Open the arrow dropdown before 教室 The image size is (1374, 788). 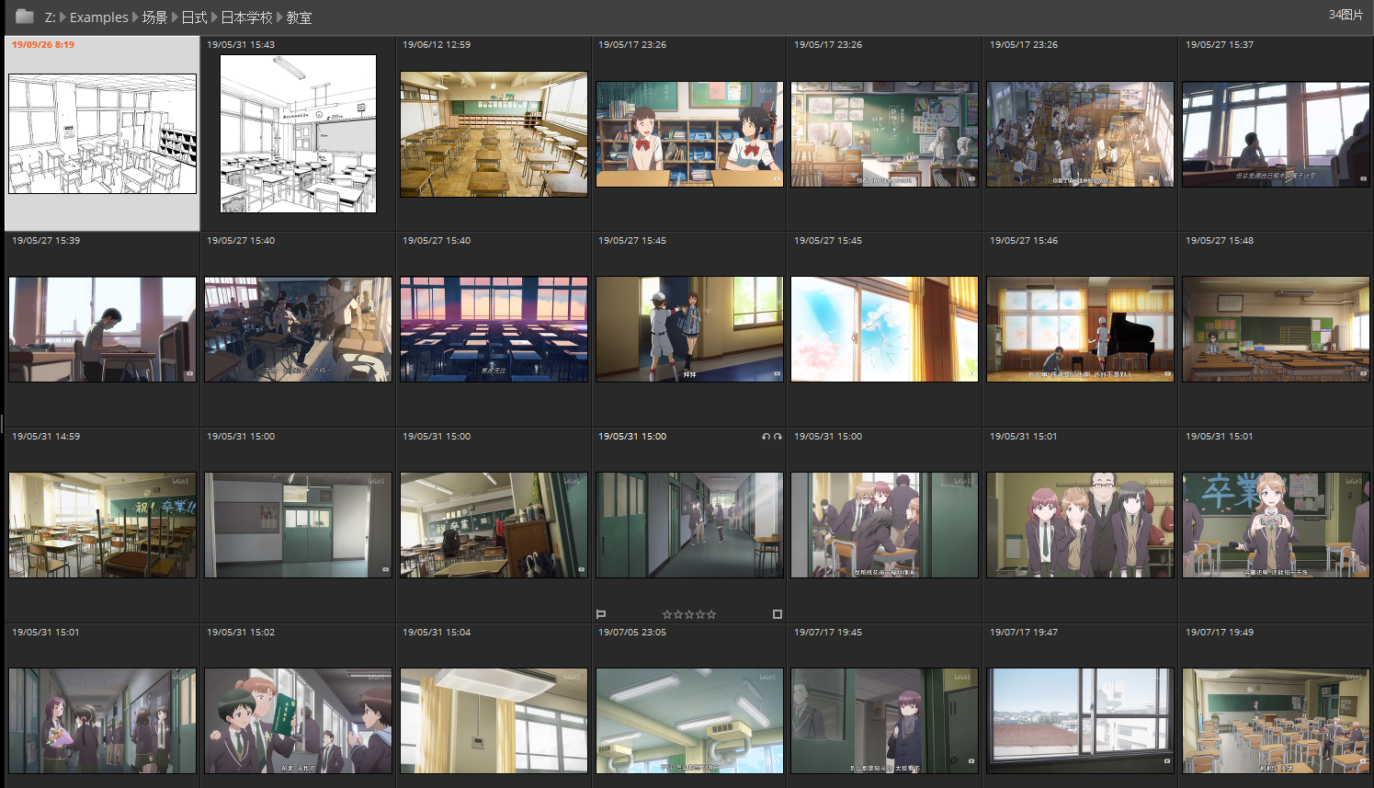click(x=279, y=17)
